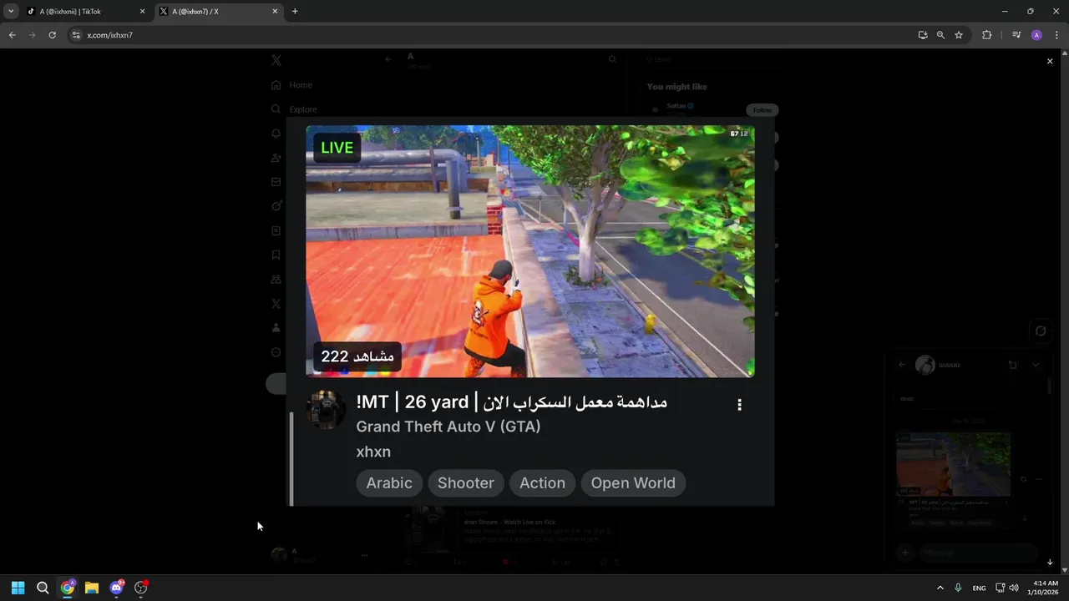The width and height of the screenshot is (1069, 601).
Task: Click the xhxn streamer avatar in the card
Action: coord(326,409)
